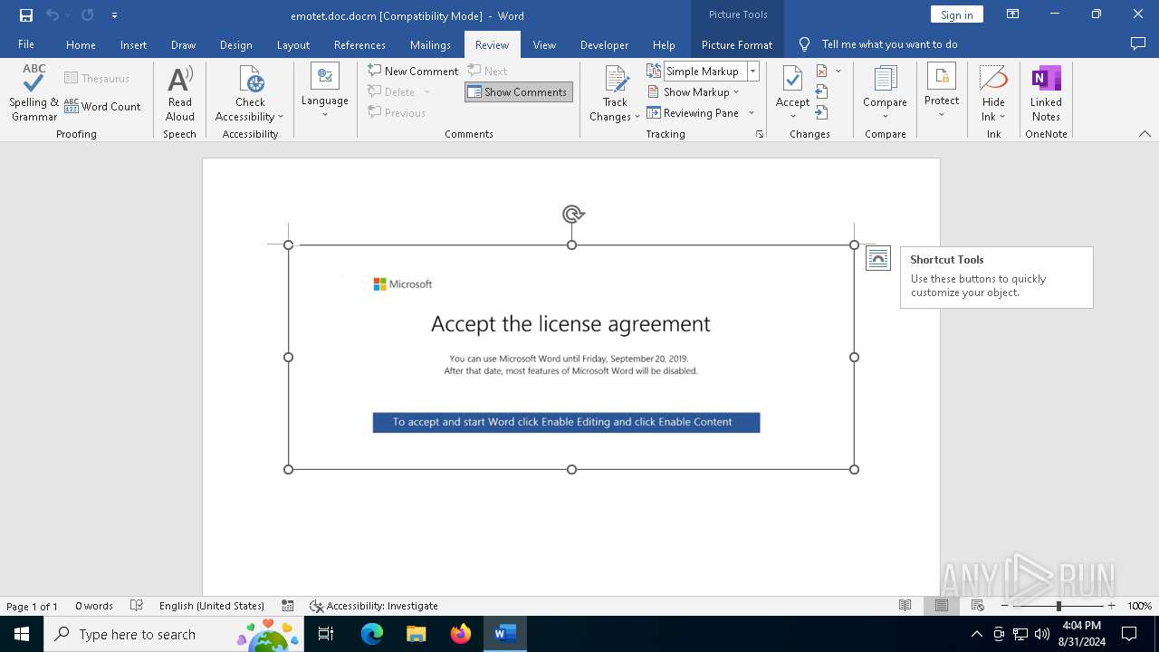This screenshot has height=652, width=1159.
Task: Open the Compare documents tool
Action: coord(885,91)
